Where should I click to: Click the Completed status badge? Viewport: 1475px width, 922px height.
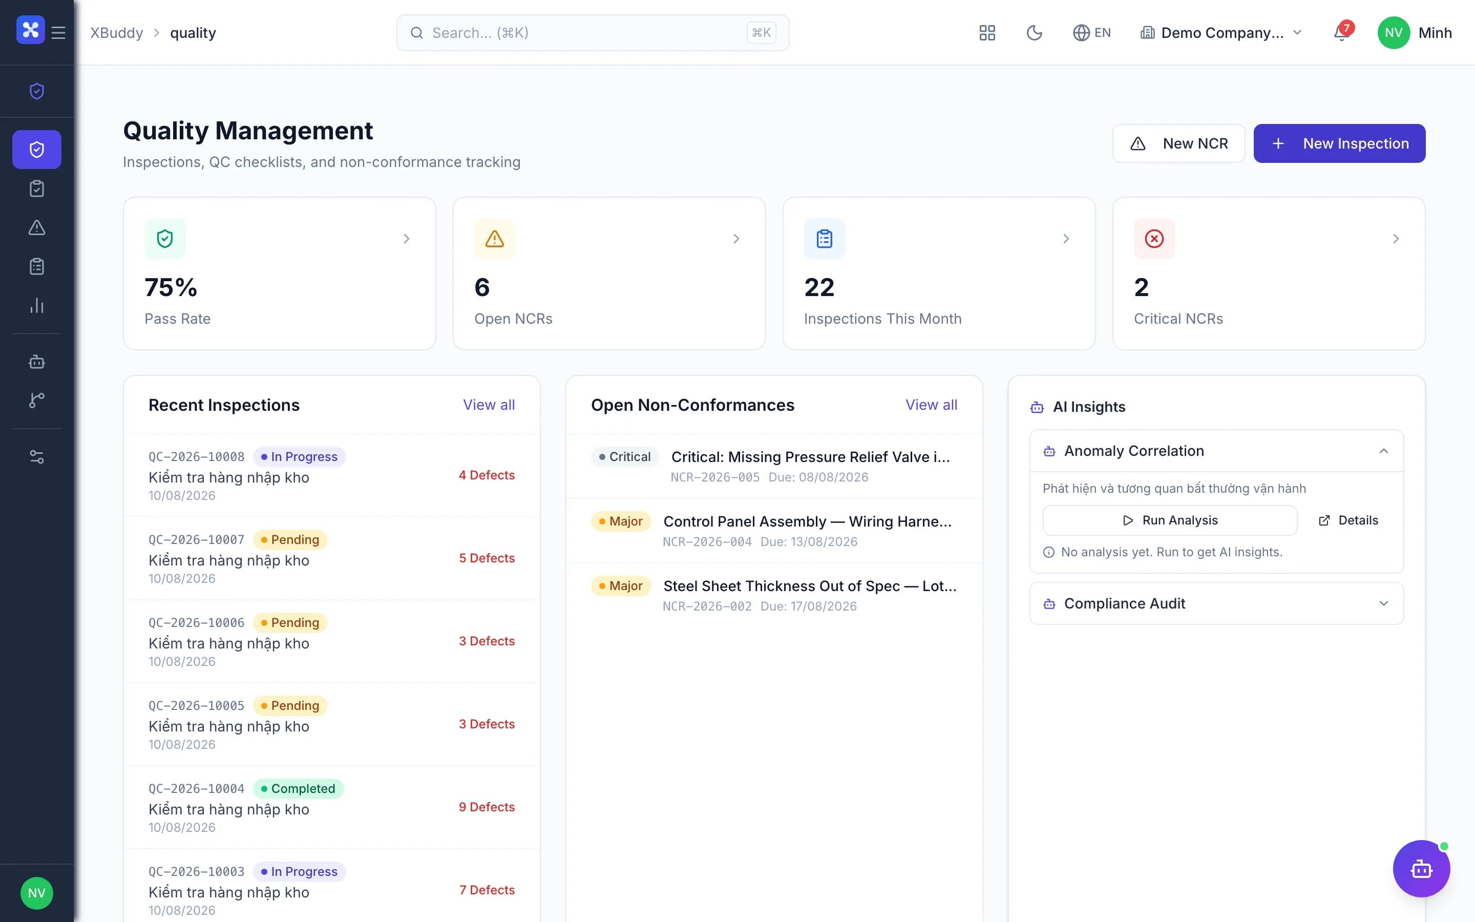click(x=298, y=788)
